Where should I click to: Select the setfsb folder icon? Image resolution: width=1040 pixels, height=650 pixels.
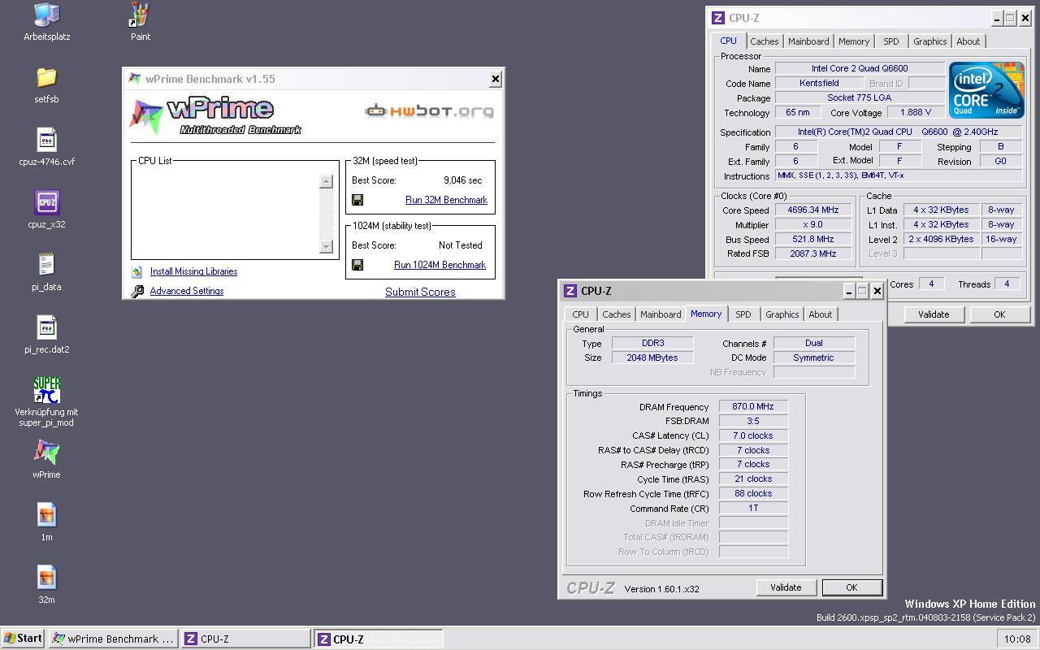click(x=46, y=77)
